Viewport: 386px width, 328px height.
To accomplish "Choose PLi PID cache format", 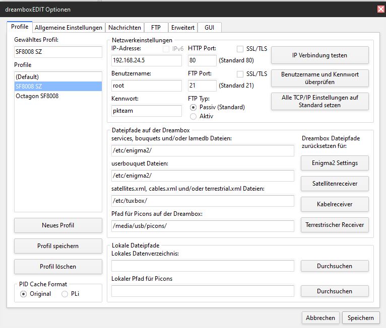I will point(65,294).
